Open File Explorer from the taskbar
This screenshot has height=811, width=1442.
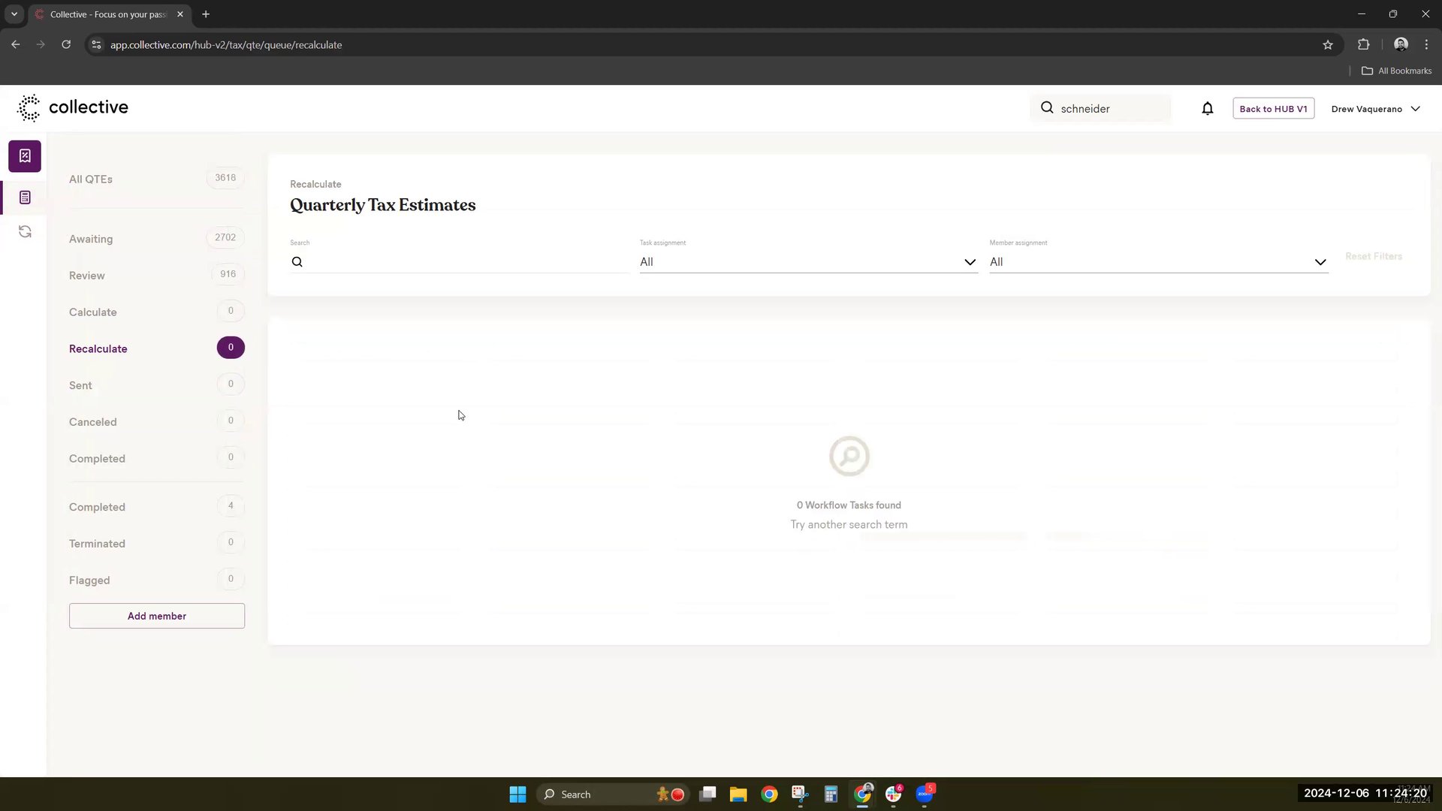point(738,794)
